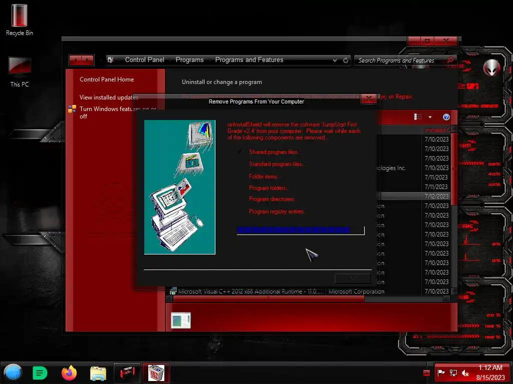Click the program list horizontal scrollbar

click(x=269, y=299)
